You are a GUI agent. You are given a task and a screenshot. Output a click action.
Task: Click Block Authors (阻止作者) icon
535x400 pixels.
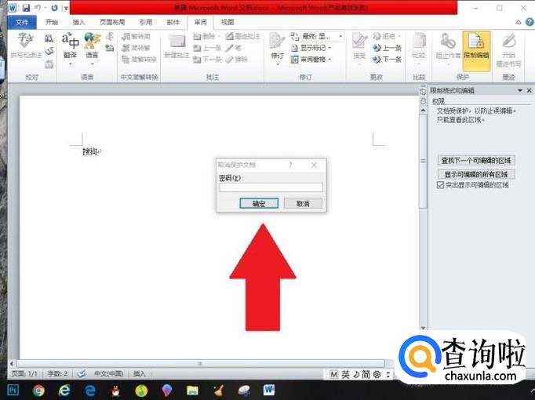[448, 46]
